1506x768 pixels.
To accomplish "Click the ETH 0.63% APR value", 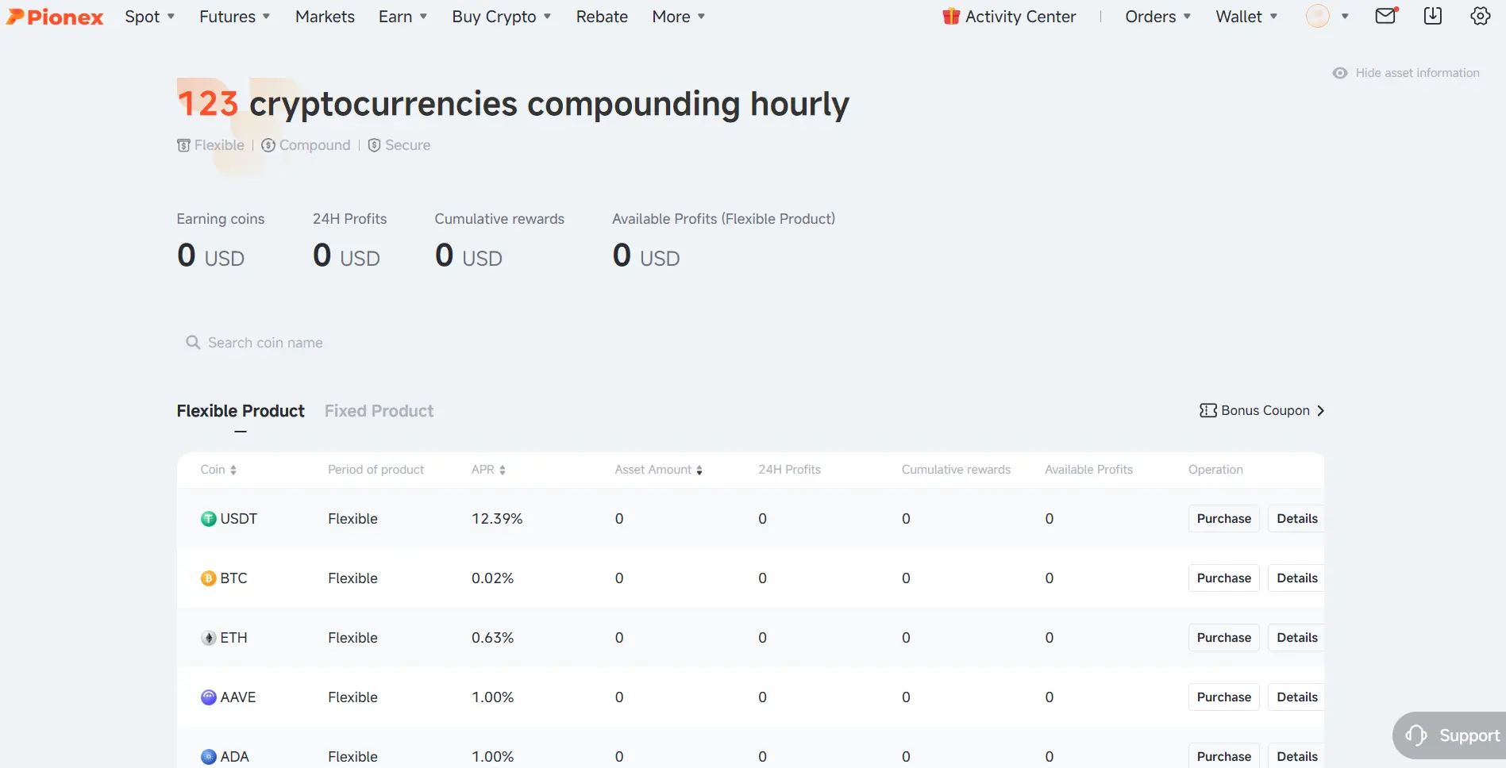I will click(492, 638).
